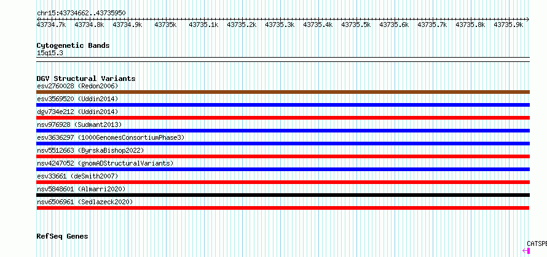Click the 43734.7k ruler tick label
547x257 pixels.
coord(51,25)
